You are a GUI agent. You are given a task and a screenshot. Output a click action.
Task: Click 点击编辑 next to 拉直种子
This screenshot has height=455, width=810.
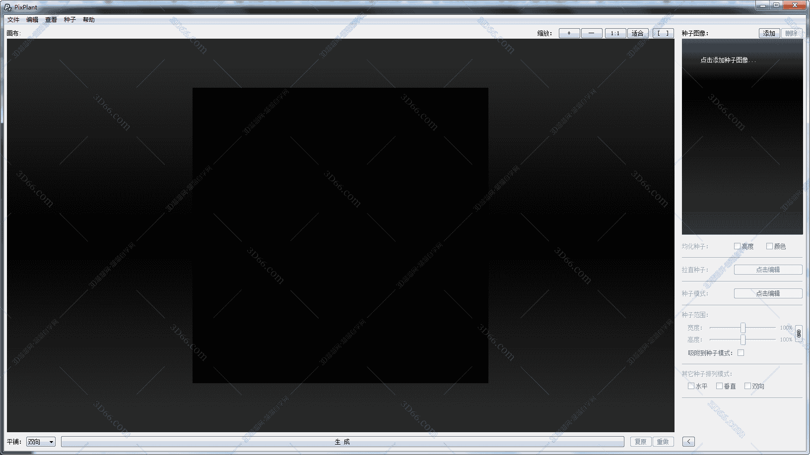[x=768, y=270]
